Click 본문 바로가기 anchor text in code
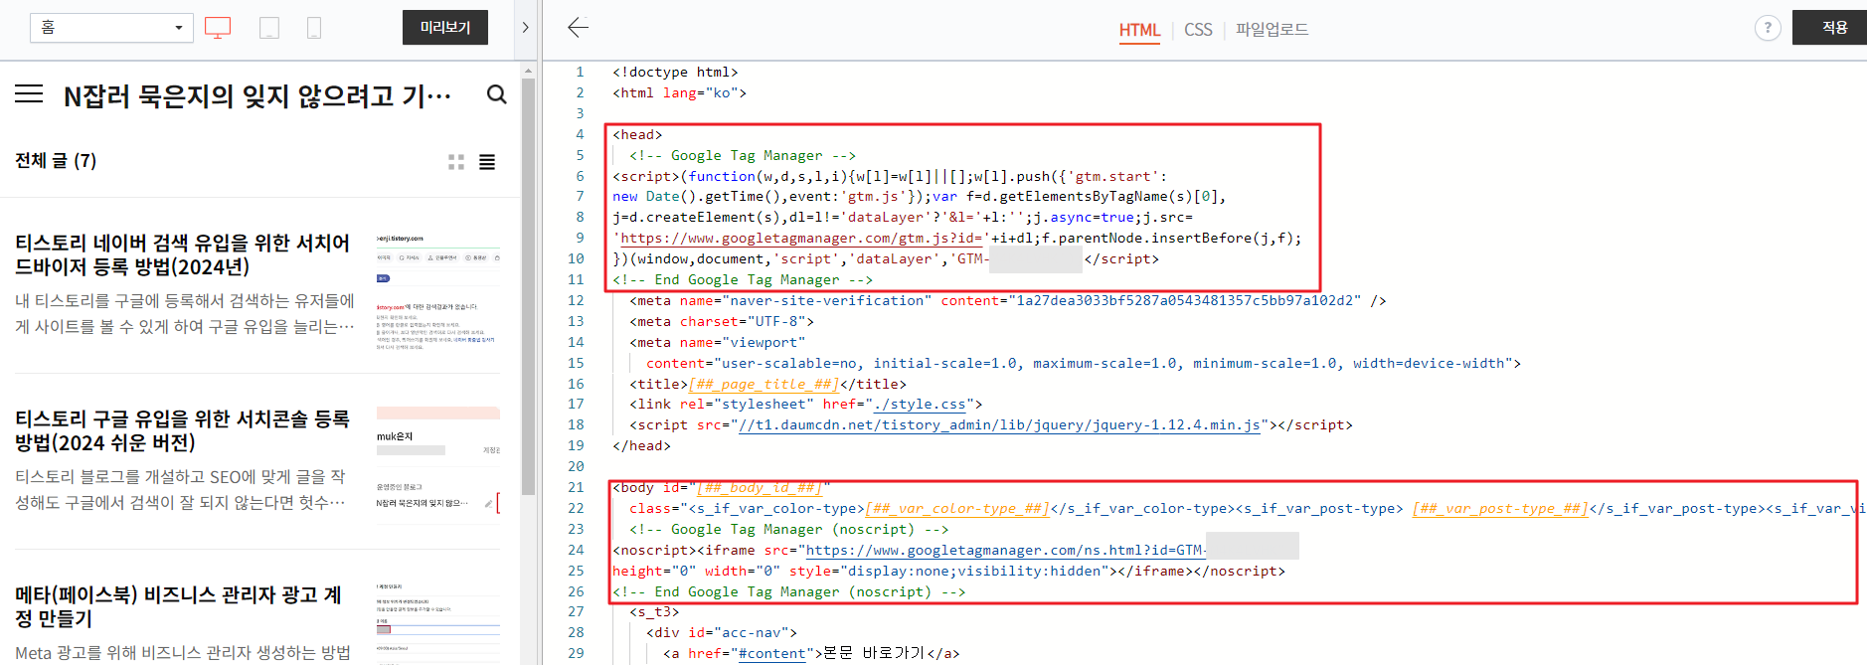The image size is (1867, 665). tap(875, 653)
